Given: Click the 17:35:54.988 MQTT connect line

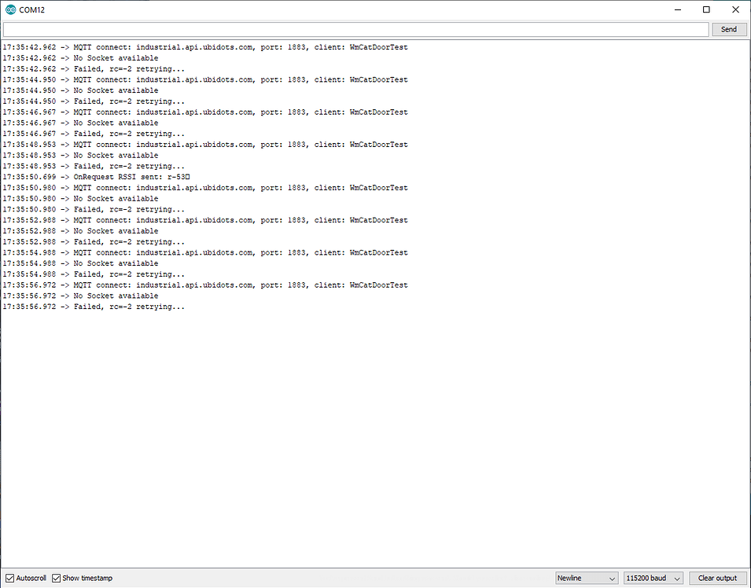Looking at the screenshot, I should click(x=205, y=253).
